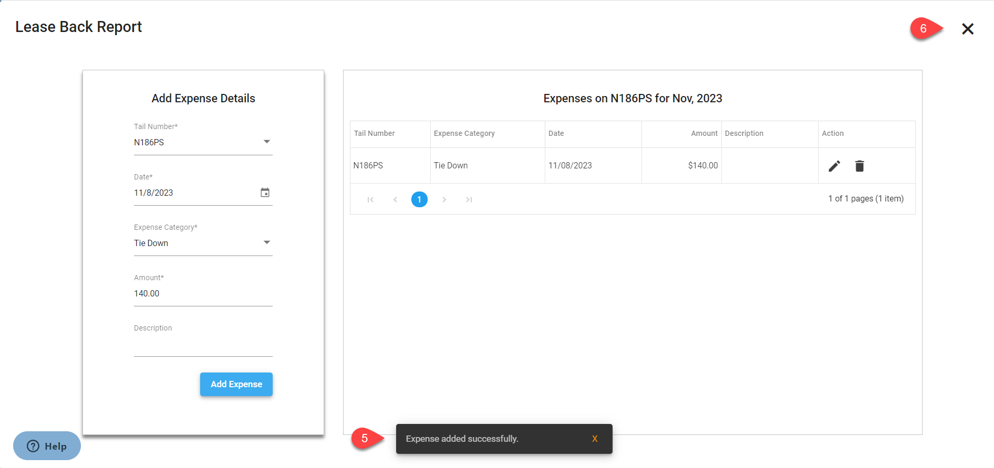Viewport: 994px width, 468px height.
Task: Expand the Expense Category dropdown
Action: [266, 243]
